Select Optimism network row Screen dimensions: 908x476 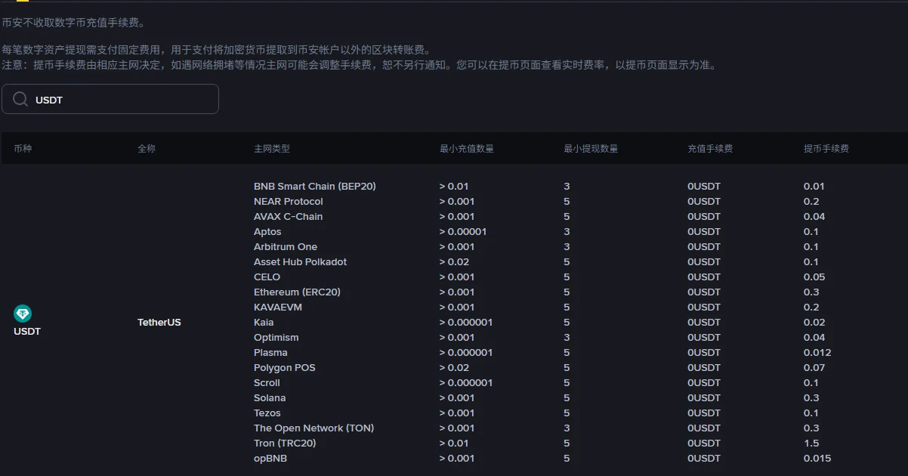276,338
